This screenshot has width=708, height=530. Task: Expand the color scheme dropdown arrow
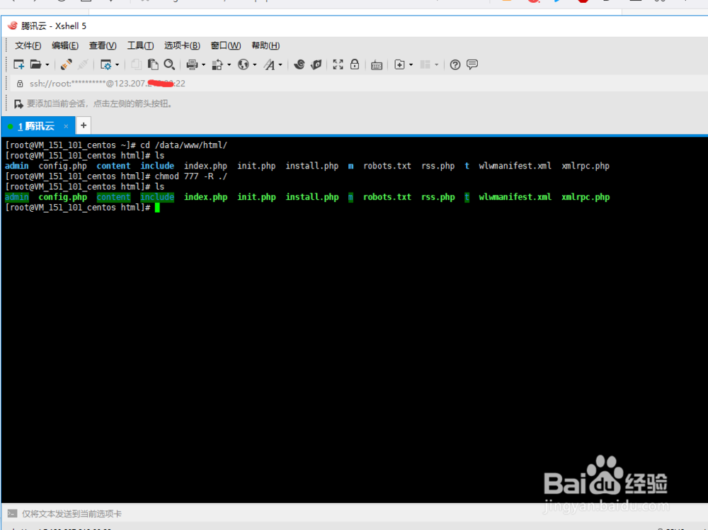point(229,65)
